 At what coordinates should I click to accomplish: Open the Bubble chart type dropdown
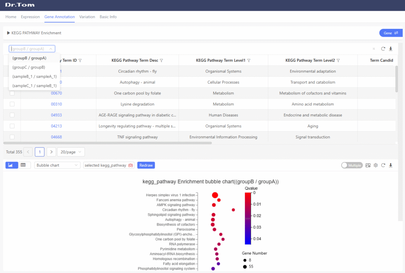click(57, 165)
